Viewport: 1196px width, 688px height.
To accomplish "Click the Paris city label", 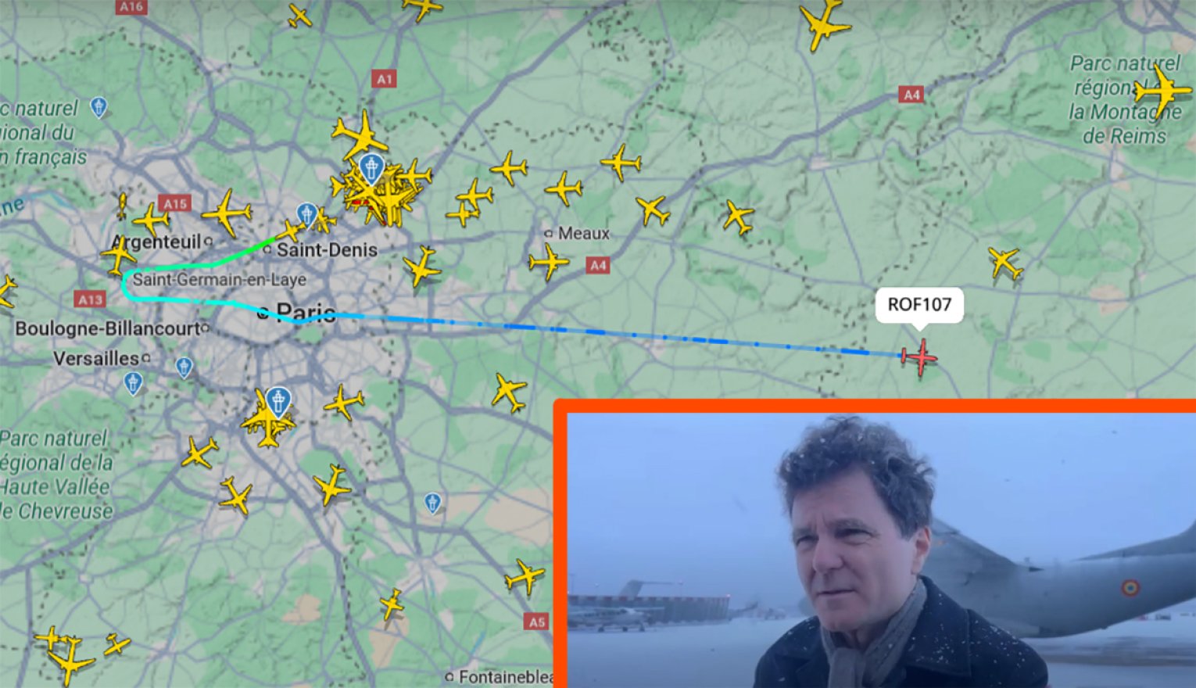I will [306, 313].
